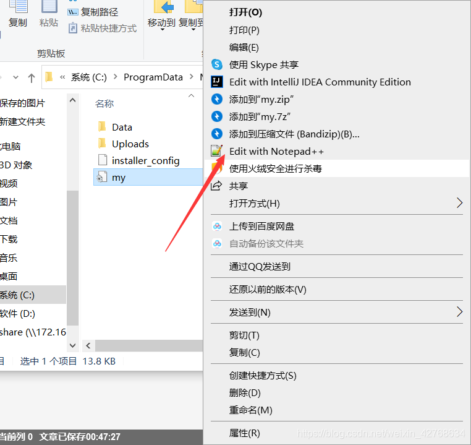Select 复制(C) from context menu
This screenshot has width=471, height=445.
(x=244, y=352)
